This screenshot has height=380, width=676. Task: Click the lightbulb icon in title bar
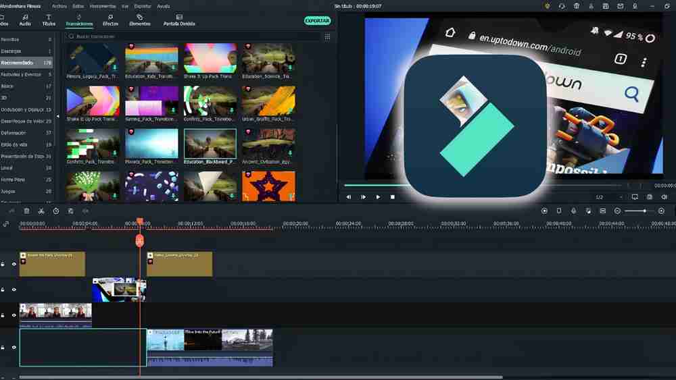547,6
